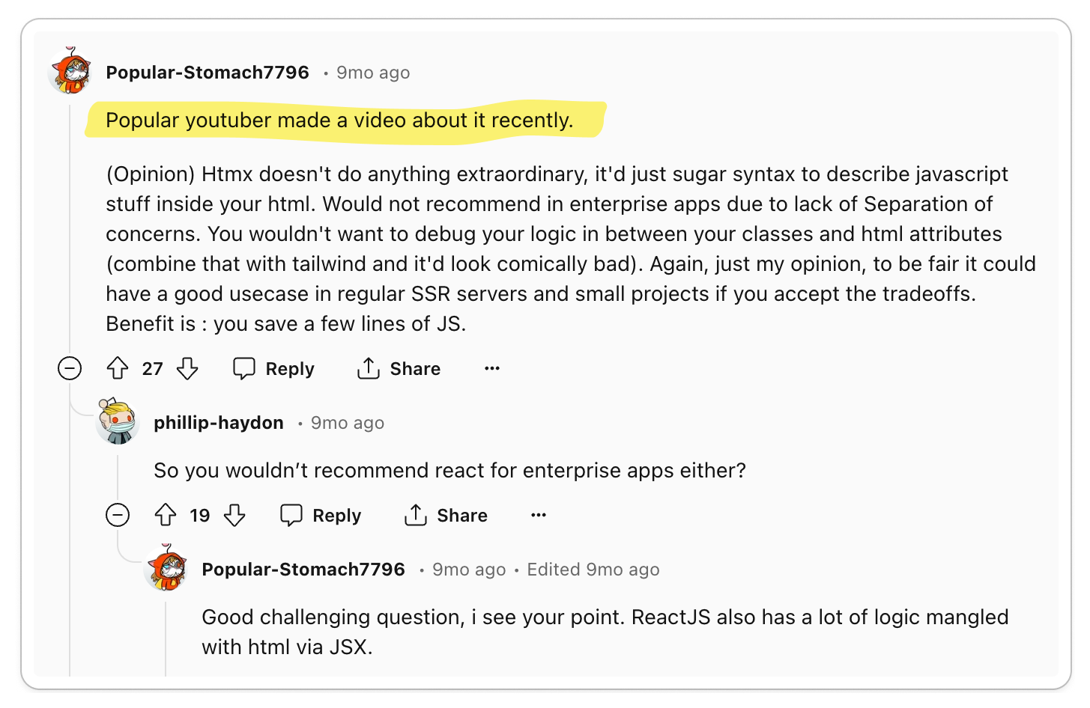Collapse the top comment thread
1090x708 pixels.
pos(70,368)
